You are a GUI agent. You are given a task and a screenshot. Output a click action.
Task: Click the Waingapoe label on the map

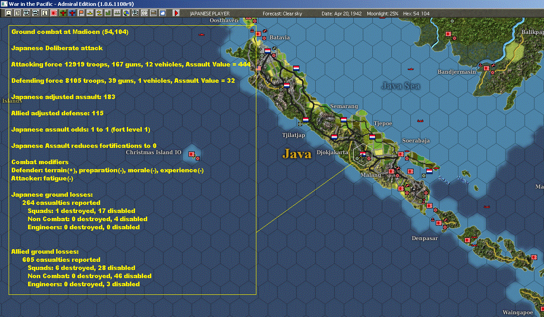pyautogui.click(x=517, y=312)
